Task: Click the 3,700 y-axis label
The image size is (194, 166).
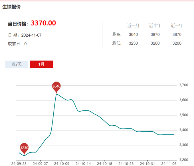Action: (x=183, y=85)
